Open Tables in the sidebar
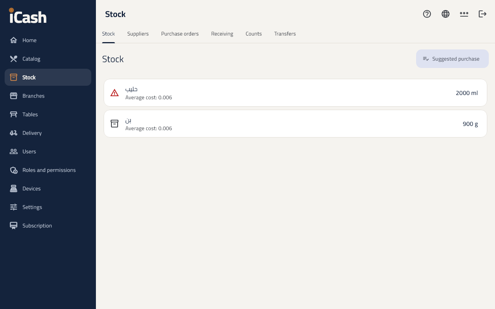Viewport: 495px width, 309px height. click(48, 114)
